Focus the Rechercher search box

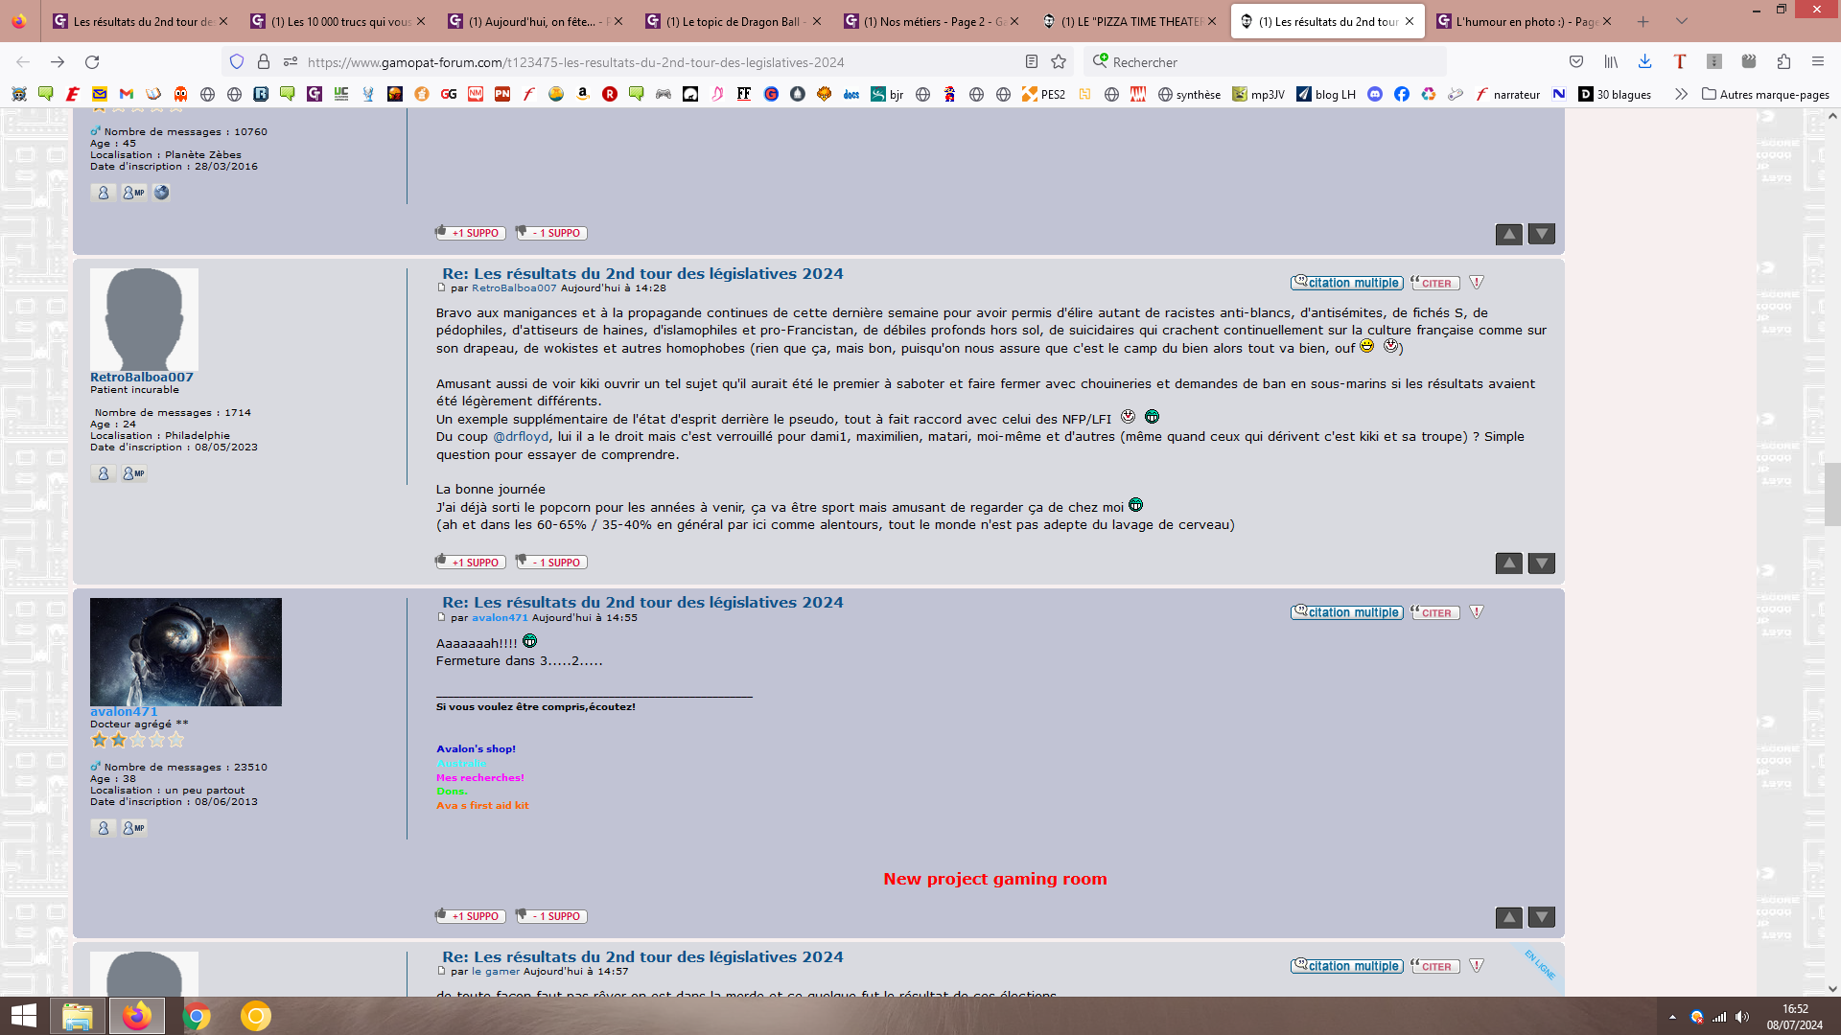[x=1266, y=62]
